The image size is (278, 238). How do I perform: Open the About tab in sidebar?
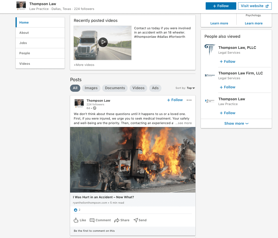point(24,33)
